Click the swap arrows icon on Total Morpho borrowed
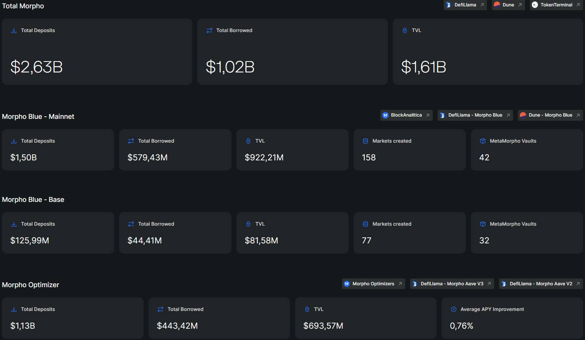The width and height of the screenshot is (585, 340). 209,31
